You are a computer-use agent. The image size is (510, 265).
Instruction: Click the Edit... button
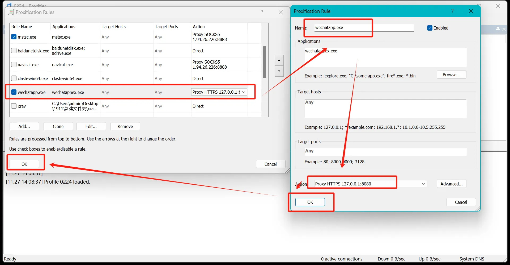point(91,126)
